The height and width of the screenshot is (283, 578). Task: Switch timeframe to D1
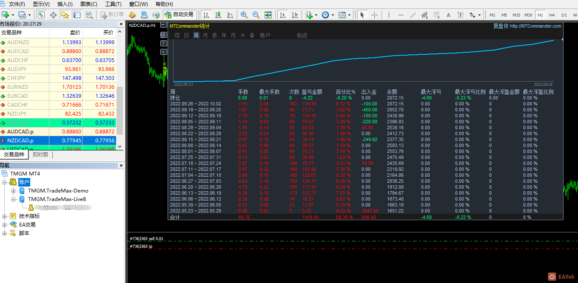click(x=564, y=15)
